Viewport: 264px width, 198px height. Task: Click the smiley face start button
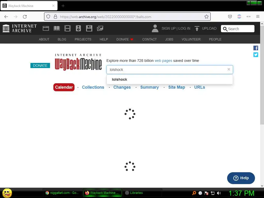pyautogui.click(x=7, y=193)
